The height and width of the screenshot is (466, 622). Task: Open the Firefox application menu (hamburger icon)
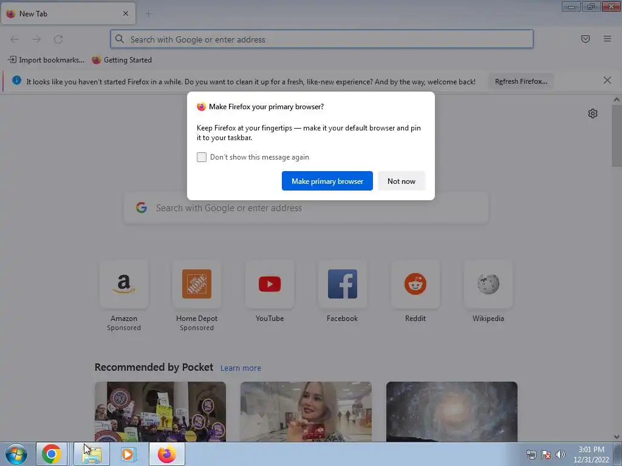click(x=607, y=39)
